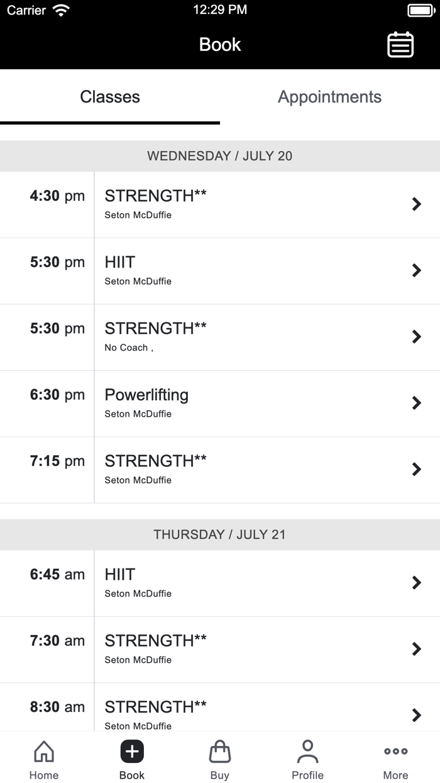Stay on the Classes tab
This screenshot has height=783, width=440.
(110, 97)
